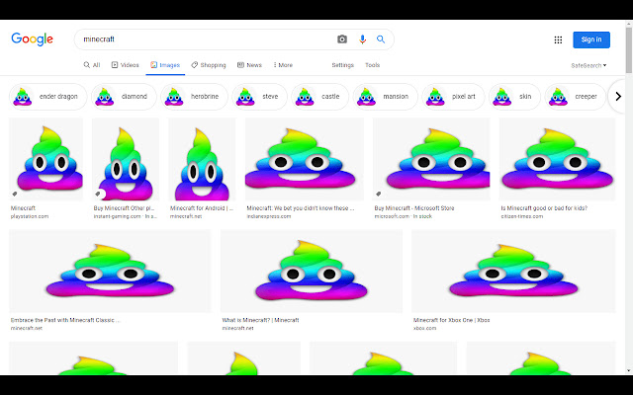
Task: Click the xbox.com source text
Action: (x=424, y=328)
